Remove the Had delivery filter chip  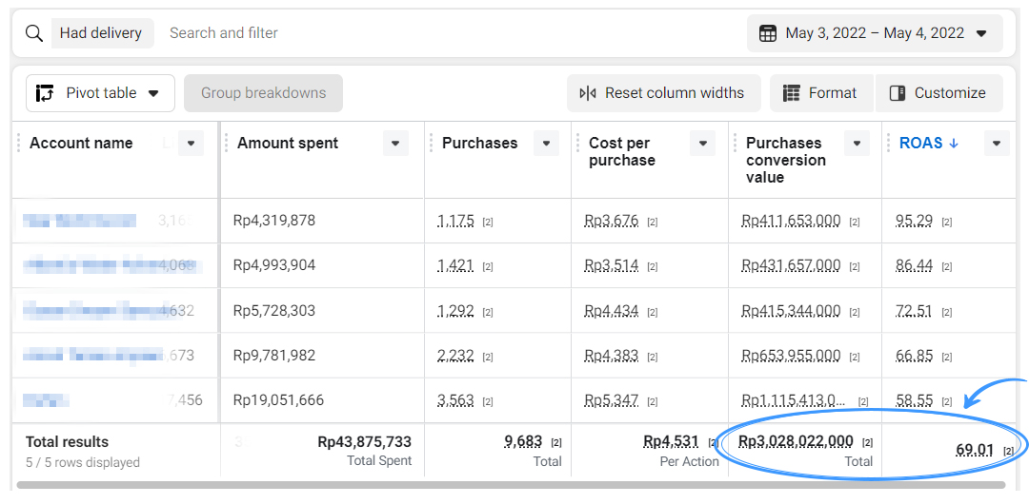100,33
